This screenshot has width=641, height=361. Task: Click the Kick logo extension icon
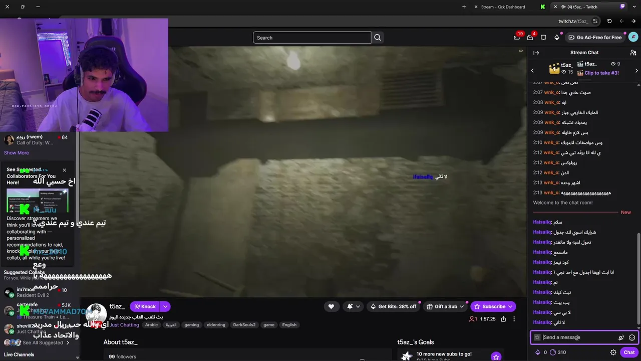coord(543,7)
